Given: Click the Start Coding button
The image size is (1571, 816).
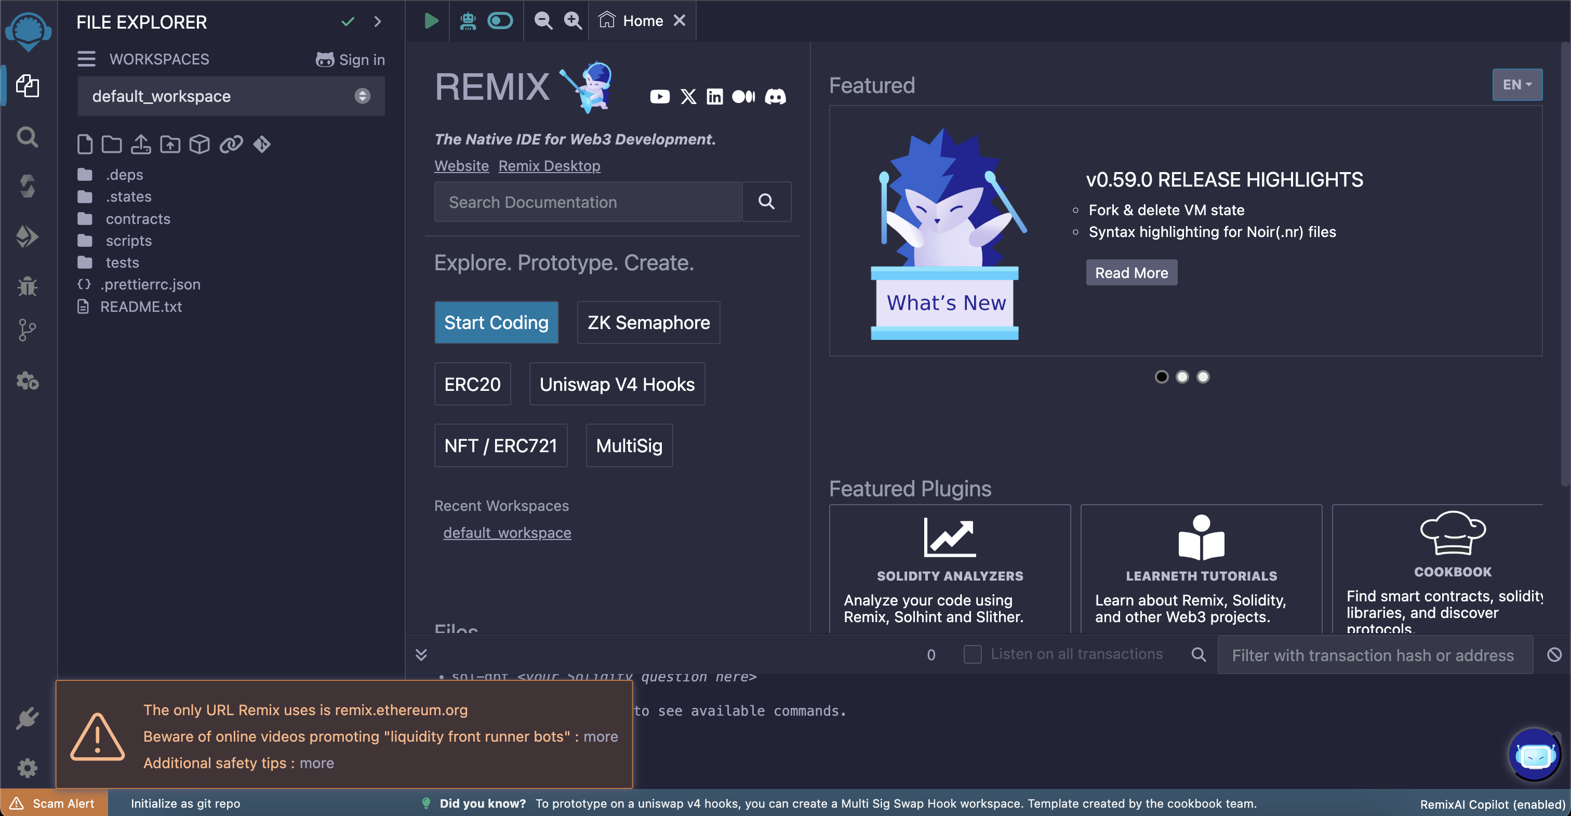Looking at the screenshot, I should pyautogui.click(x=496, y=322).
